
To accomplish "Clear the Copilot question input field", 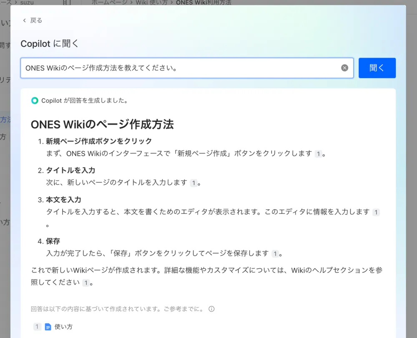I will coord(344,68).
